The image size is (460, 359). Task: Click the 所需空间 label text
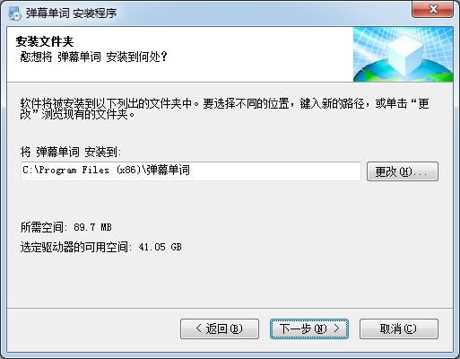tap(42, 227)
